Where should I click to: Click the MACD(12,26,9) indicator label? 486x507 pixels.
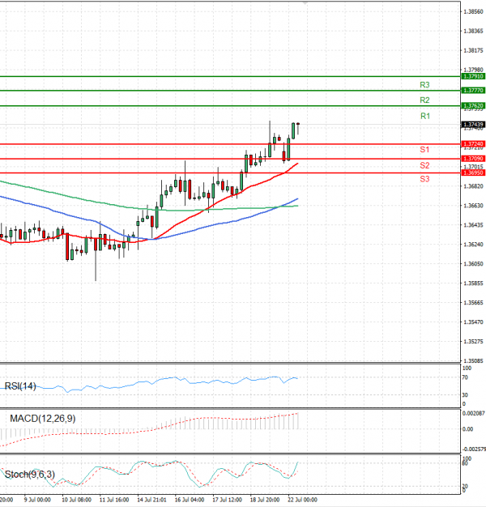(43, 419)
